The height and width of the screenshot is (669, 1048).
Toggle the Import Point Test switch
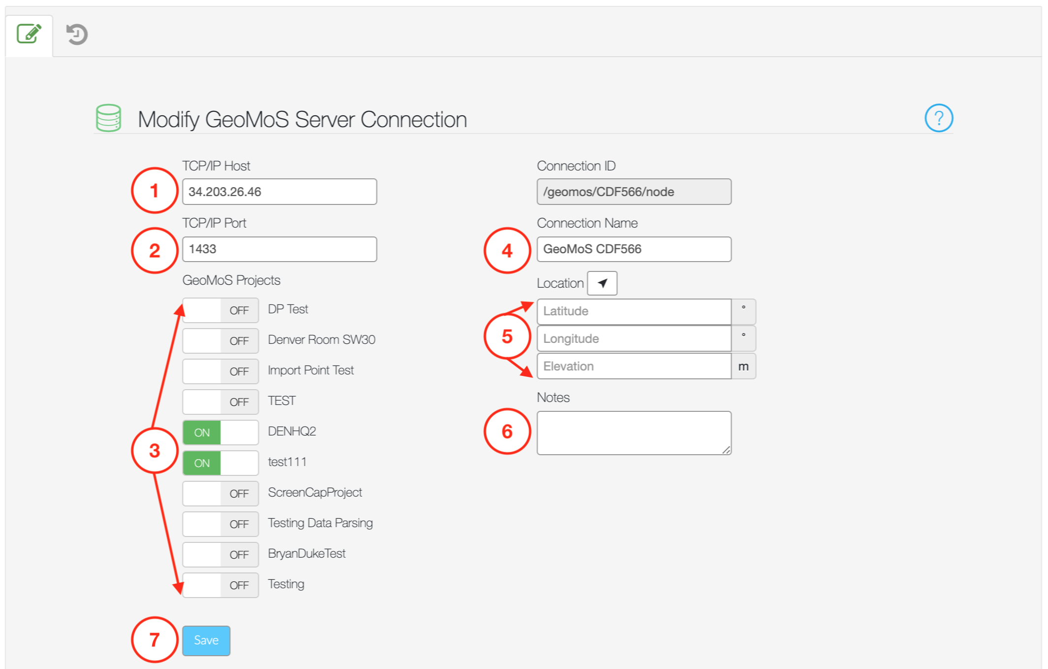tap(221, 371)
